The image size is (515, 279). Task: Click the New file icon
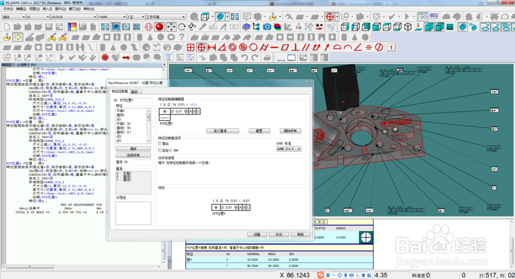click(7, 27)
